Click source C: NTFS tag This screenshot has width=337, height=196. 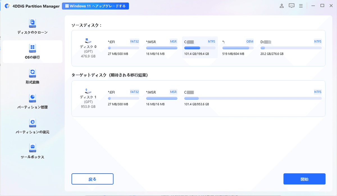point(211,41)
